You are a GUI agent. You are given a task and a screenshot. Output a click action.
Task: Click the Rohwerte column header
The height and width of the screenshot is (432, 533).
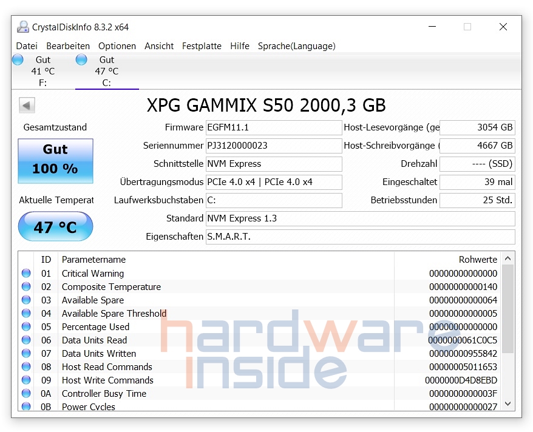pos(477,260)
